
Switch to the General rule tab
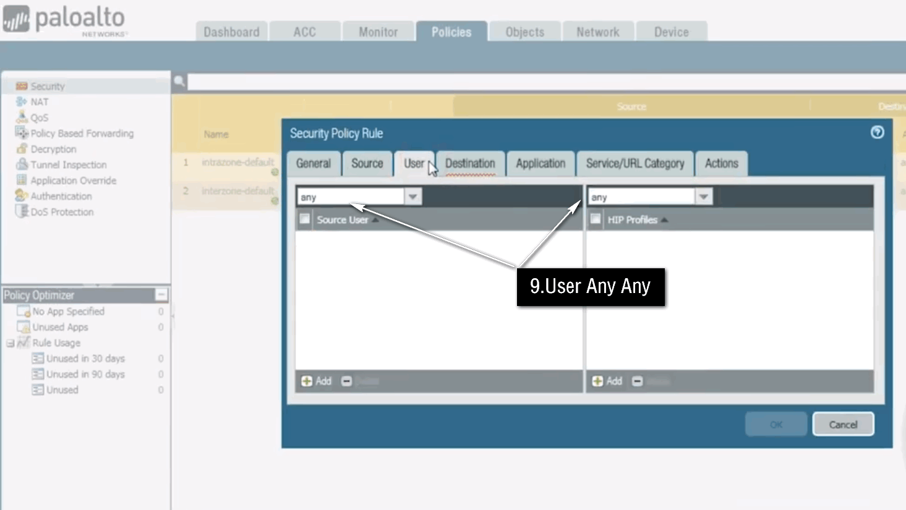coord(314,164)
